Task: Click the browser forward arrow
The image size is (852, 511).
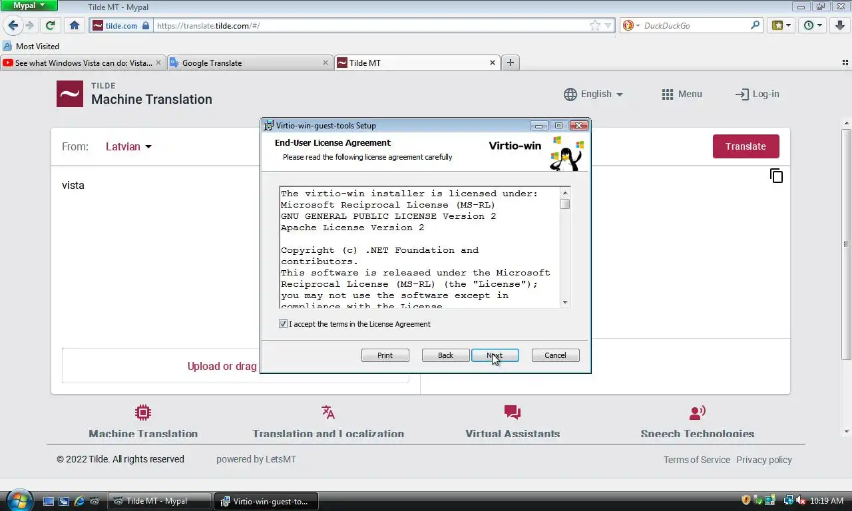Action: 29,25
